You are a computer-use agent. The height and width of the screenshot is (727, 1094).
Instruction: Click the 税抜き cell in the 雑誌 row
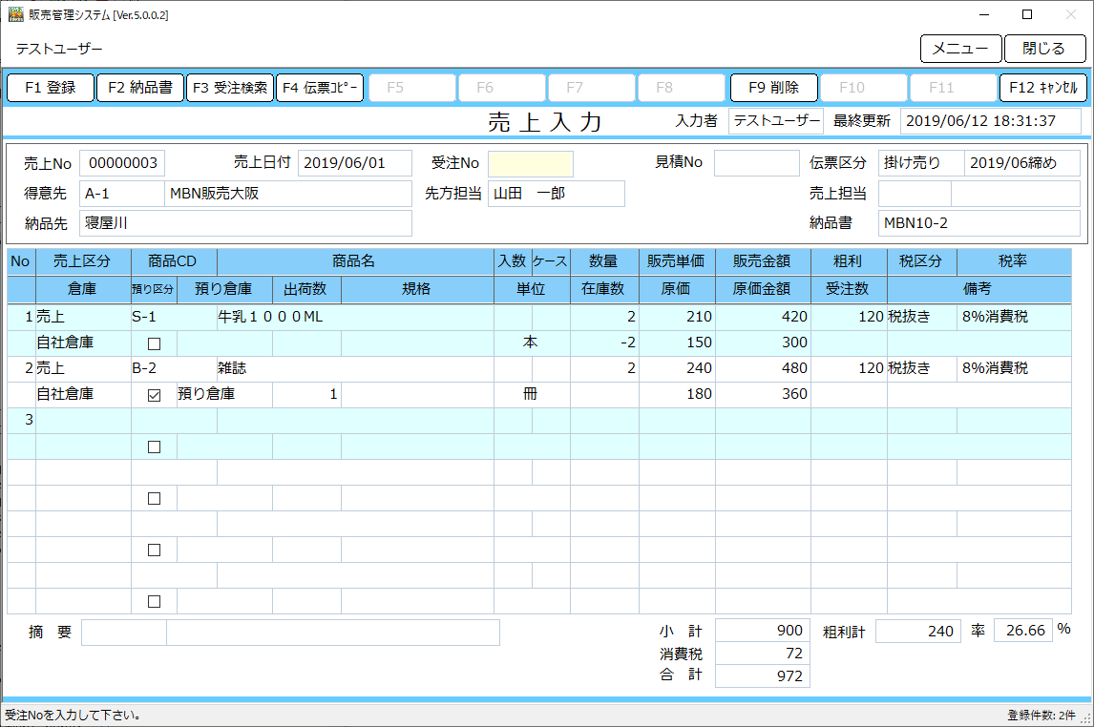pos(921,368)
